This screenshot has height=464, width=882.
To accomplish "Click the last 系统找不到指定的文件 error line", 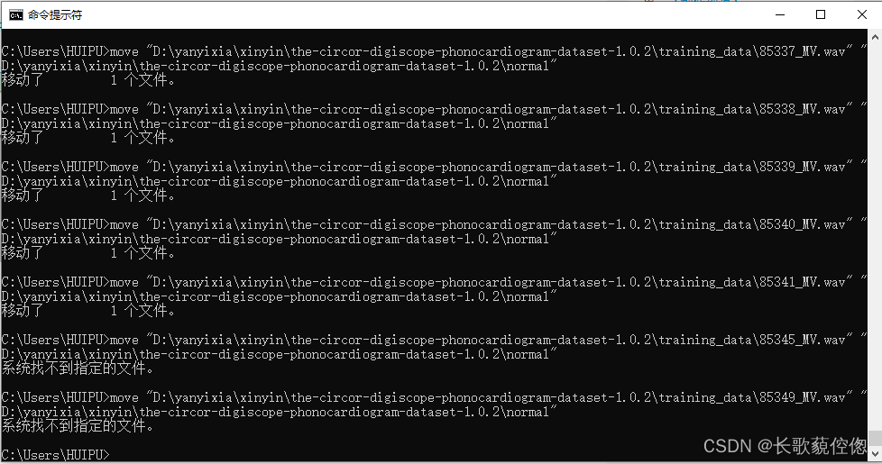I will [78, 426].
